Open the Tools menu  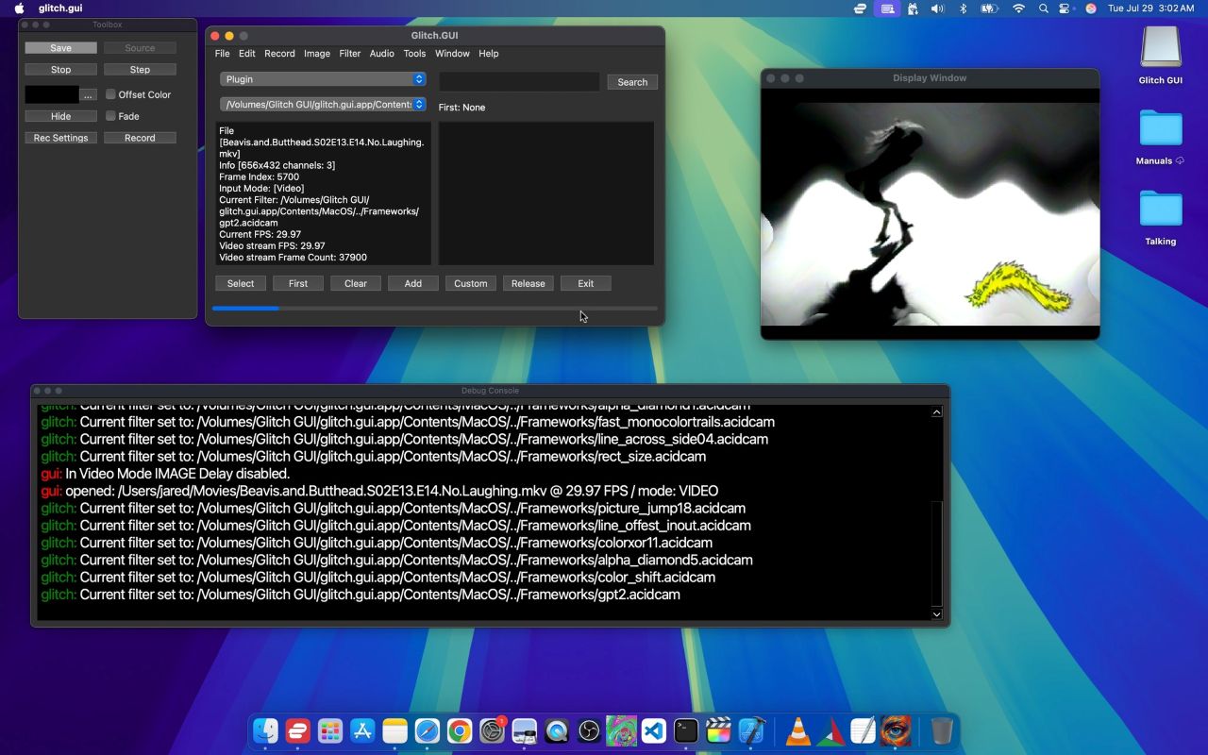point(415,54)
